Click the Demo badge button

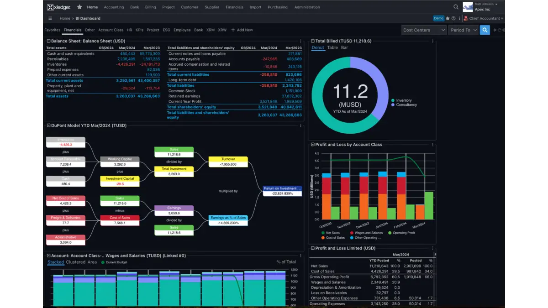tap(438, 19)
